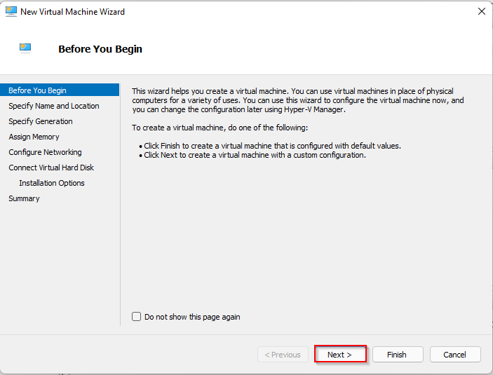Open the Specify Generation step
493x375 pixels.
point(40,121)
